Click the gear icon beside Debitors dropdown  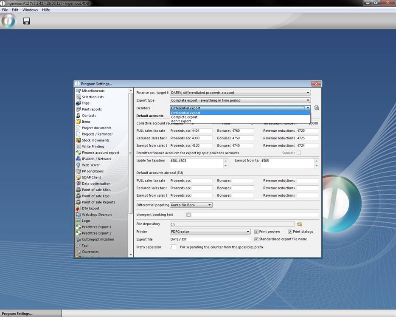pos(316,108)
